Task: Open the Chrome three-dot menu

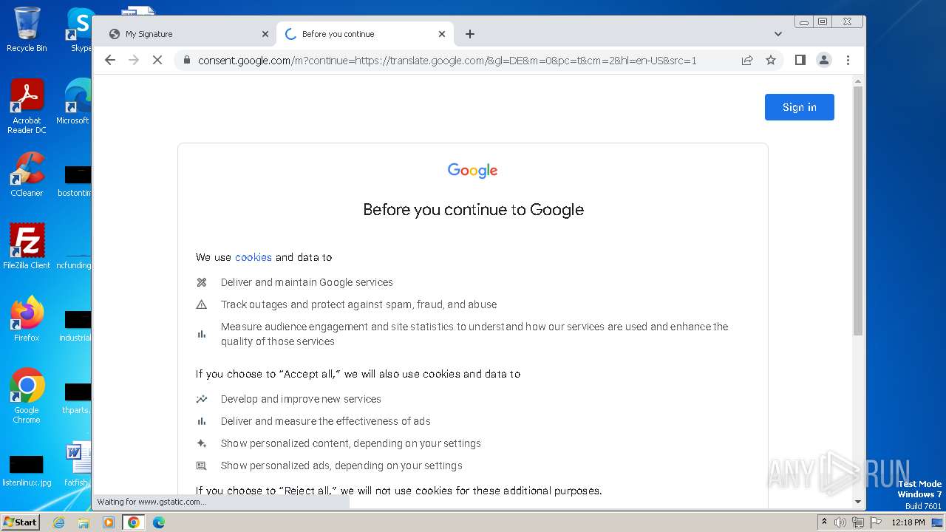Action: point(848,60)
